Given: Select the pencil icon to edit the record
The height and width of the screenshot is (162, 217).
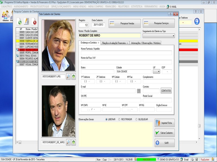Looking at the screenshot, I should 26,22.
